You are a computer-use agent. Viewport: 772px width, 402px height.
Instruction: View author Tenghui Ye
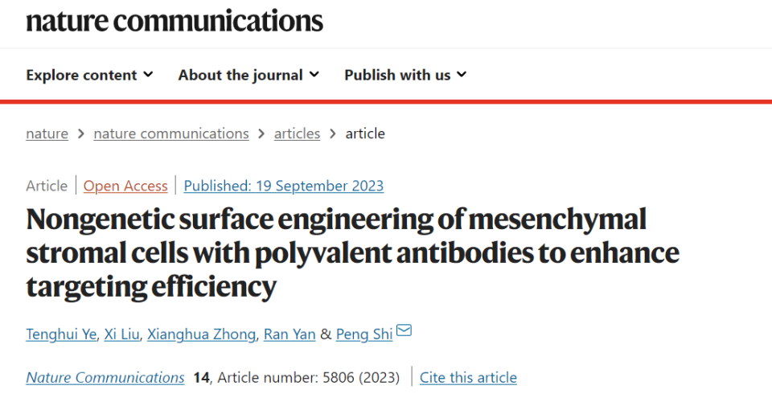click(64, 334)
